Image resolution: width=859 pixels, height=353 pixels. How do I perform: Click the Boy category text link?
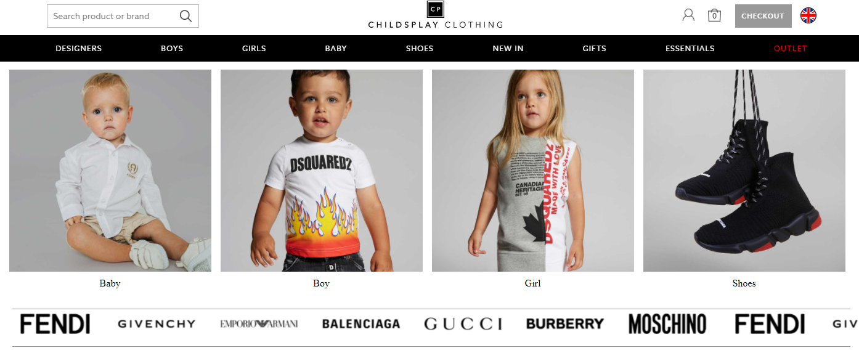tap(321, 283)
